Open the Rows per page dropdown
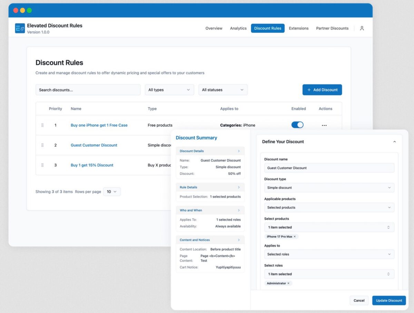Viewport: 414px width, 313px height. click(x=112, y=192)
